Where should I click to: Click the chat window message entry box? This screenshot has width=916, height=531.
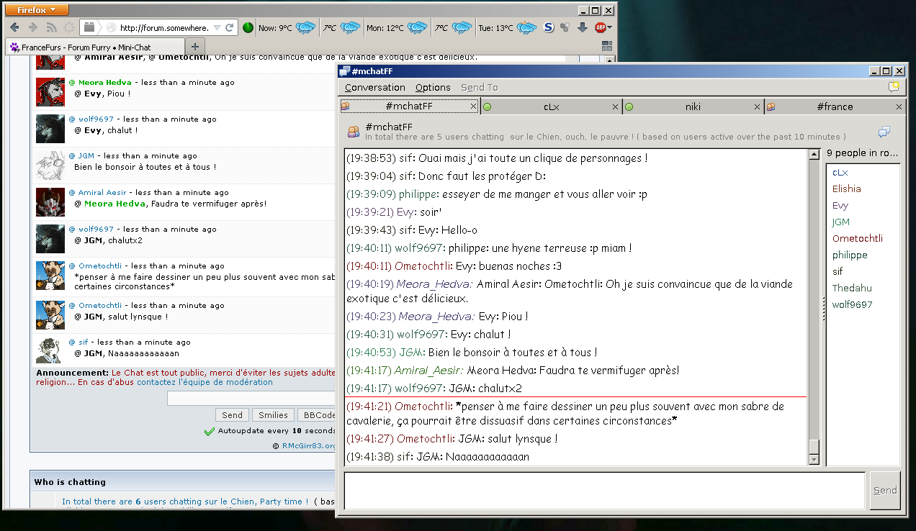[605, 491]
